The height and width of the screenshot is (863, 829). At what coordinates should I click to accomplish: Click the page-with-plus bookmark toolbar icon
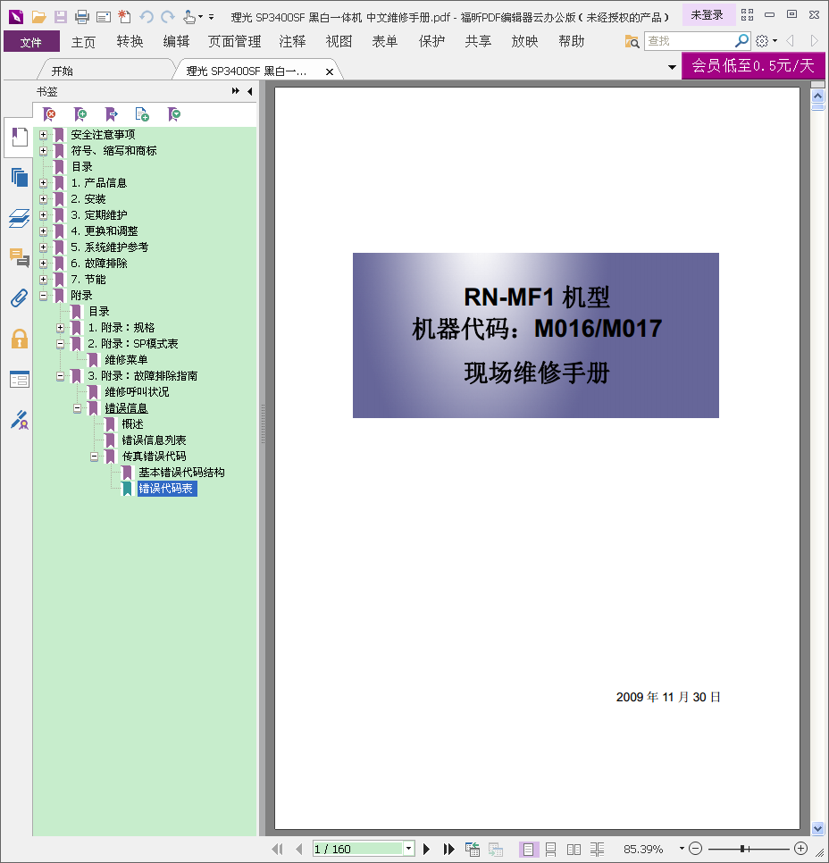tap(142, 114)
